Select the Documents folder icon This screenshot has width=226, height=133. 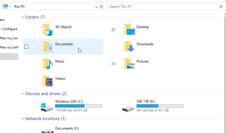pyautogui.click(x=48, y=47)
